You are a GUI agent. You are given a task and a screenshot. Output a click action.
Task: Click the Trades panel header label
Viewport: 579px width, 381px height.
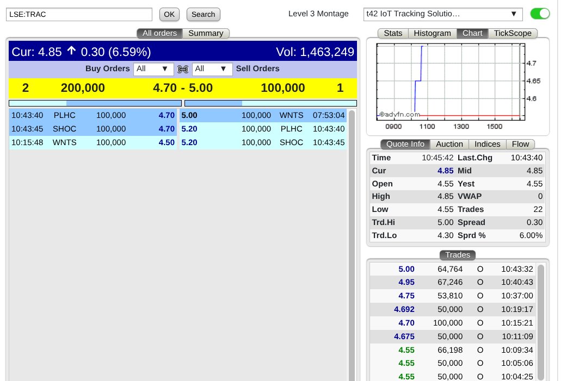tap(457, 255)
